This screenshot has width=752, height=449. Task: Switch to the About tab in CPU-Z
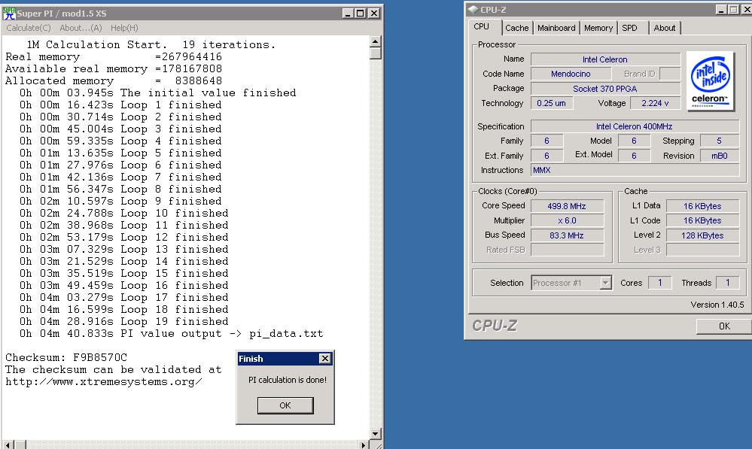click(664, 28)
